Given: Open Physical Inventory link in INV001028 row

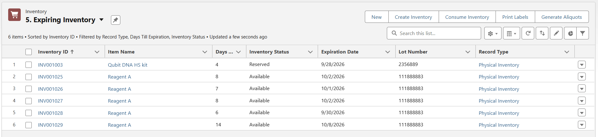Looking at the screenshot, I should 499,113.
